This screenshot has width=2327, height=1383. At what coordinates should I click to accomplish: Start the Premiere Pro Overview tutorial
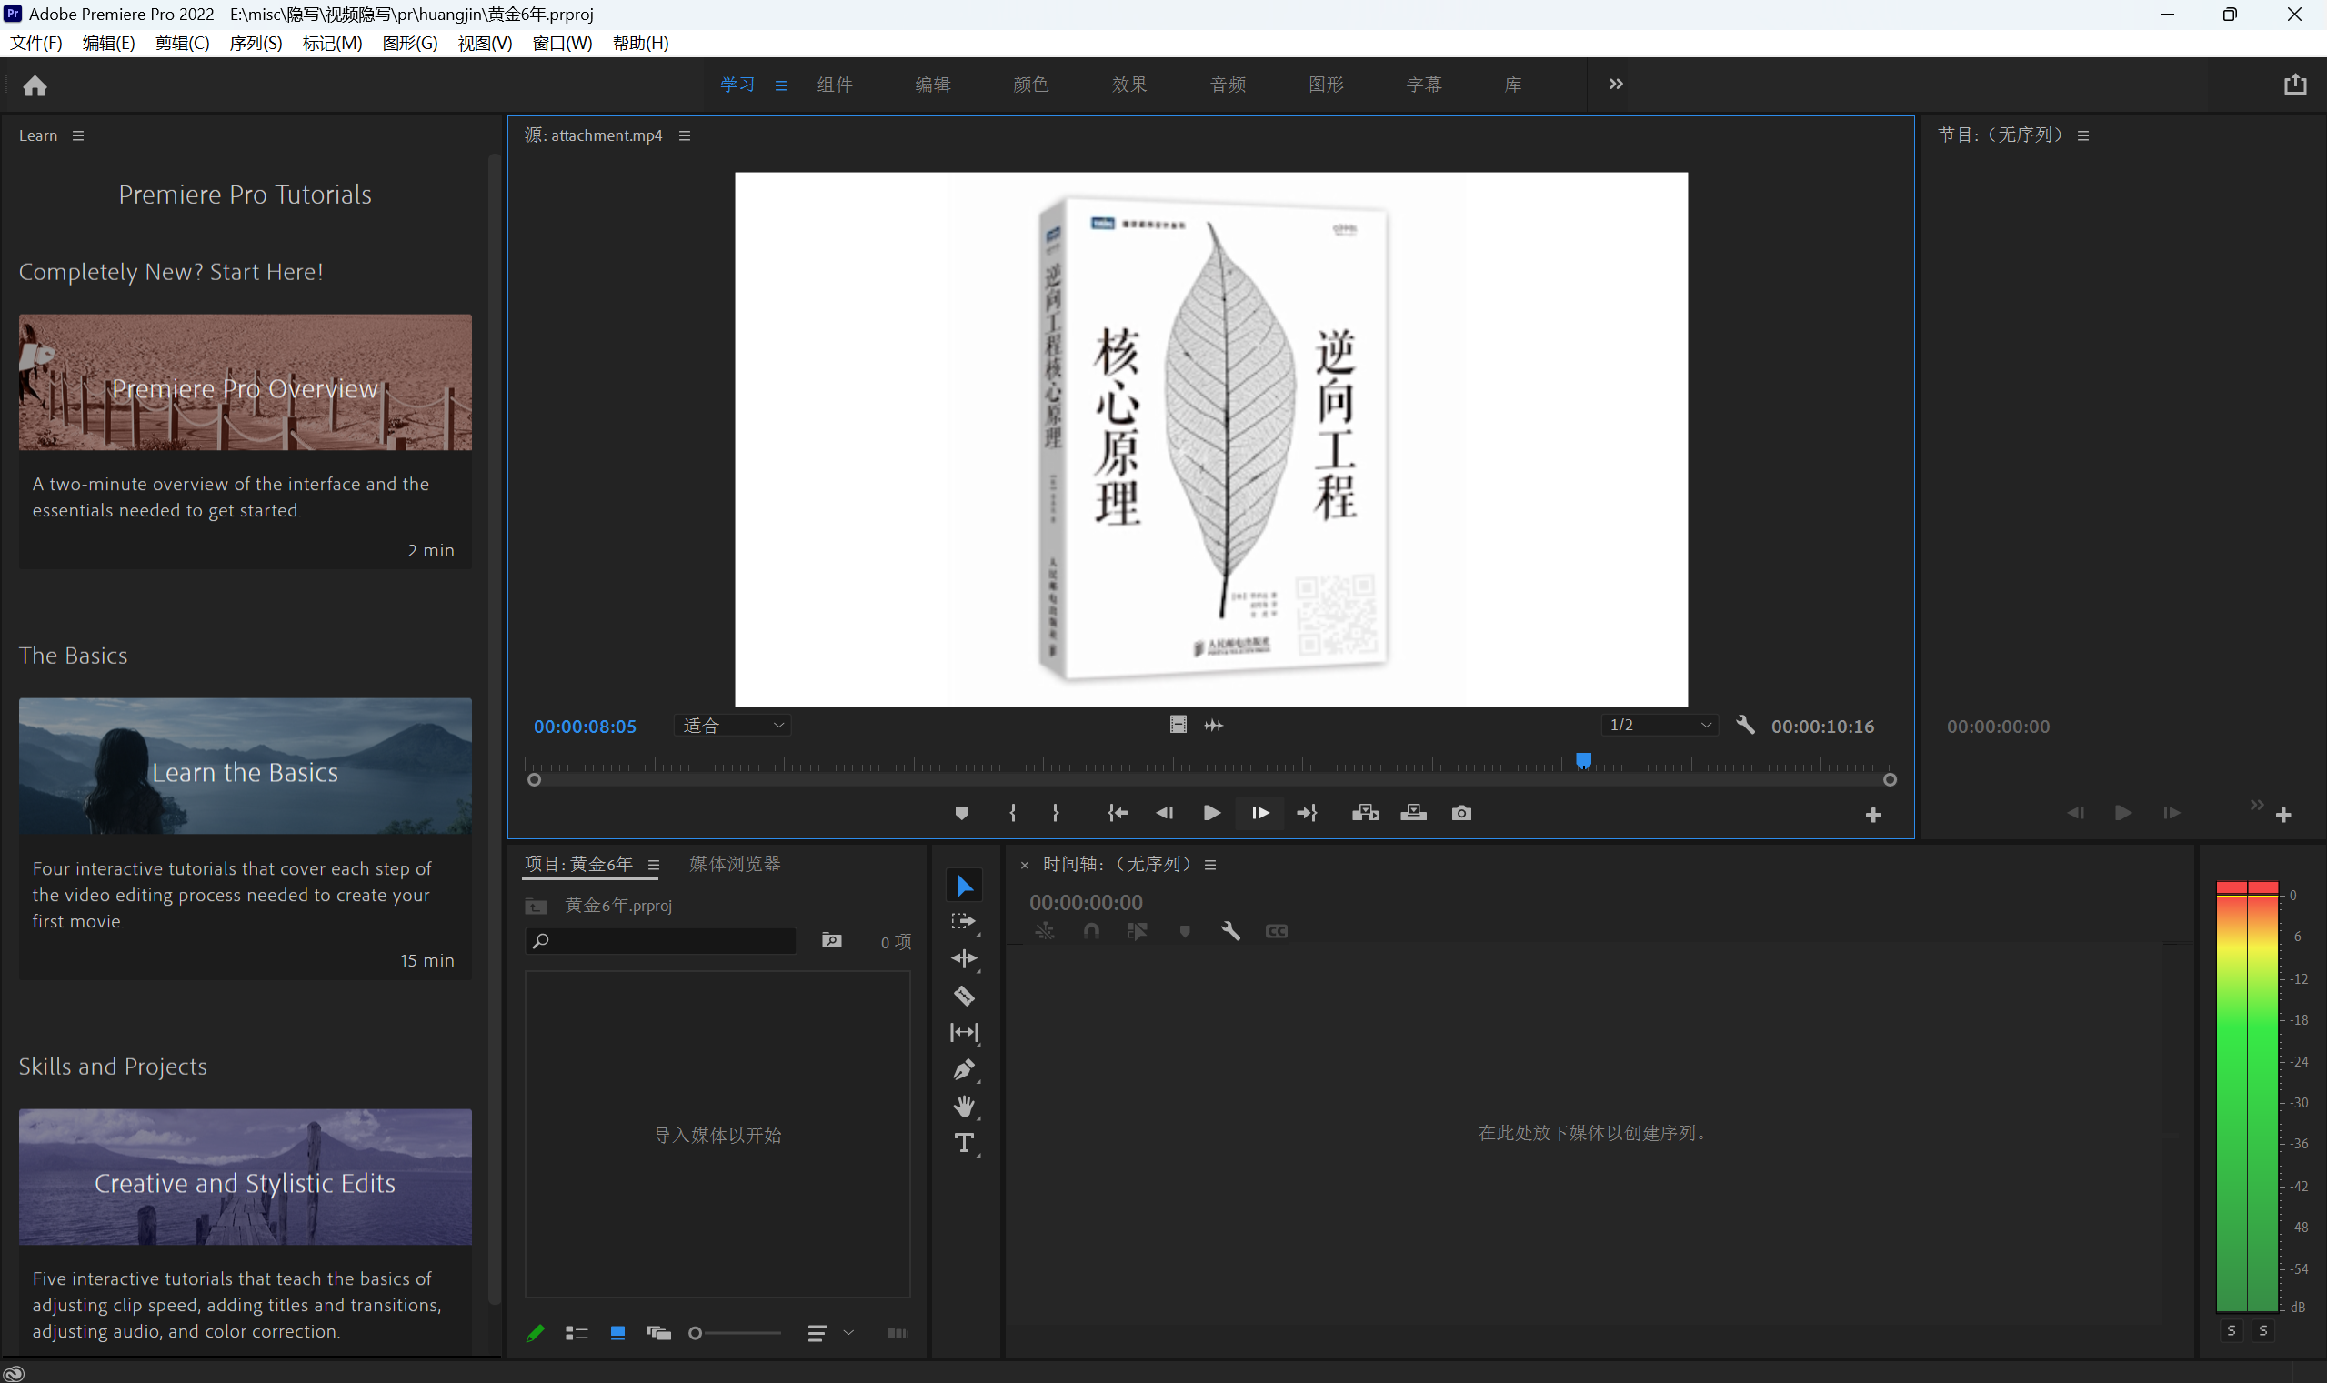246,383
